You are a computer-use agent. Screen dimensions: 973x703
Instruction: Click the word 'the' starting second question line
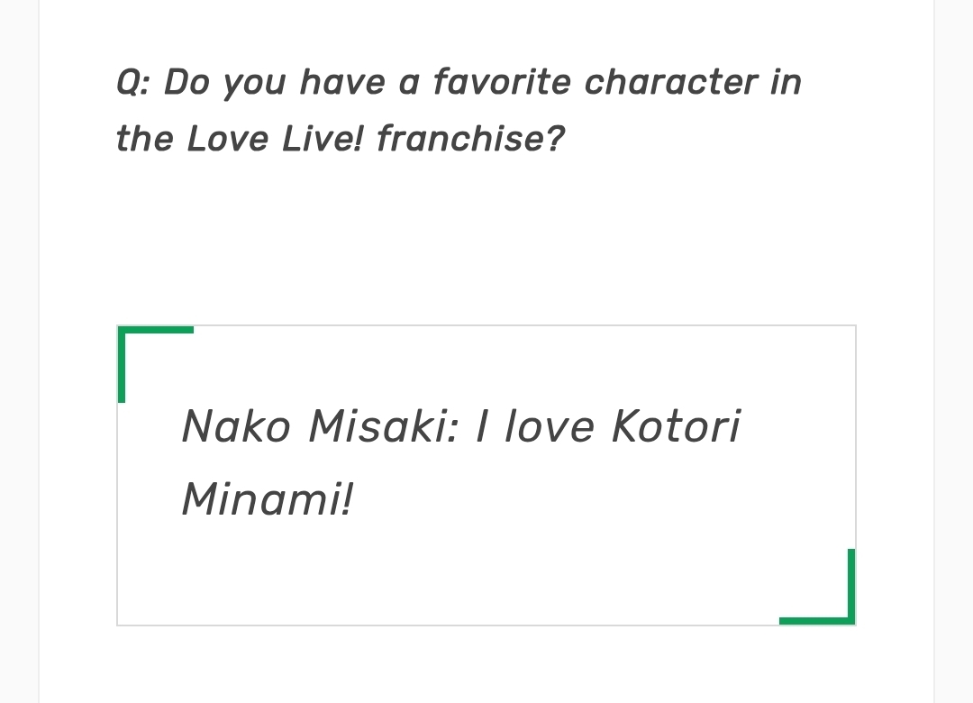click(144, 139)
